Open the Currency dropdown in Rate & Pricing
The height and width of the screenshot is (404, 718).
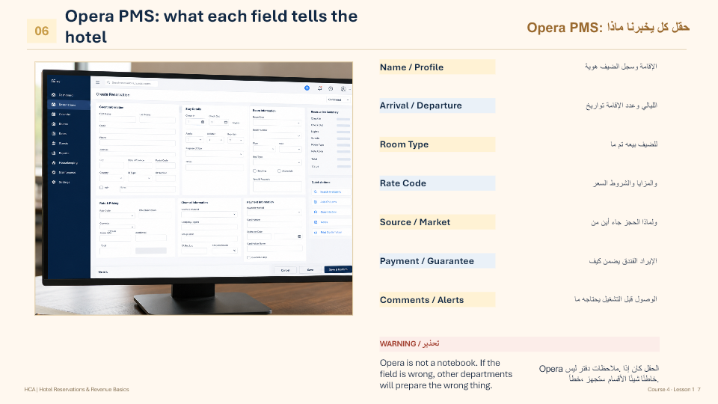117,227
